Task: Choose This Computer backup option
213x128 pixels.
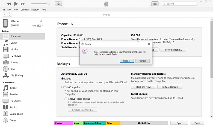Action: [63, 87]
